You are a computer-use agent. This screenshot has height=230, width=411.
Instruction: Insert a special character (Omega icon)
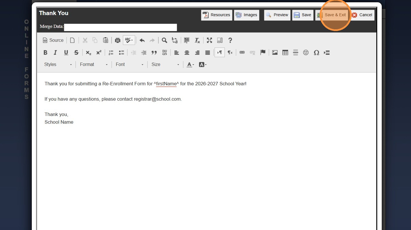coord(316,53)
